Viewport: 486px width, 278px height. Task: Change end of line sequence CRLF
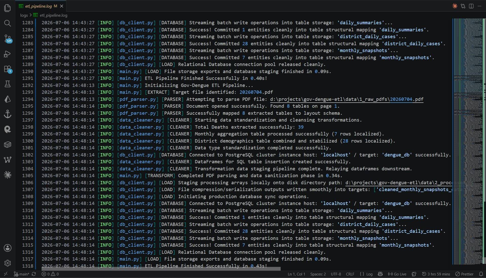pyautogui.click(x=350, y=274)
